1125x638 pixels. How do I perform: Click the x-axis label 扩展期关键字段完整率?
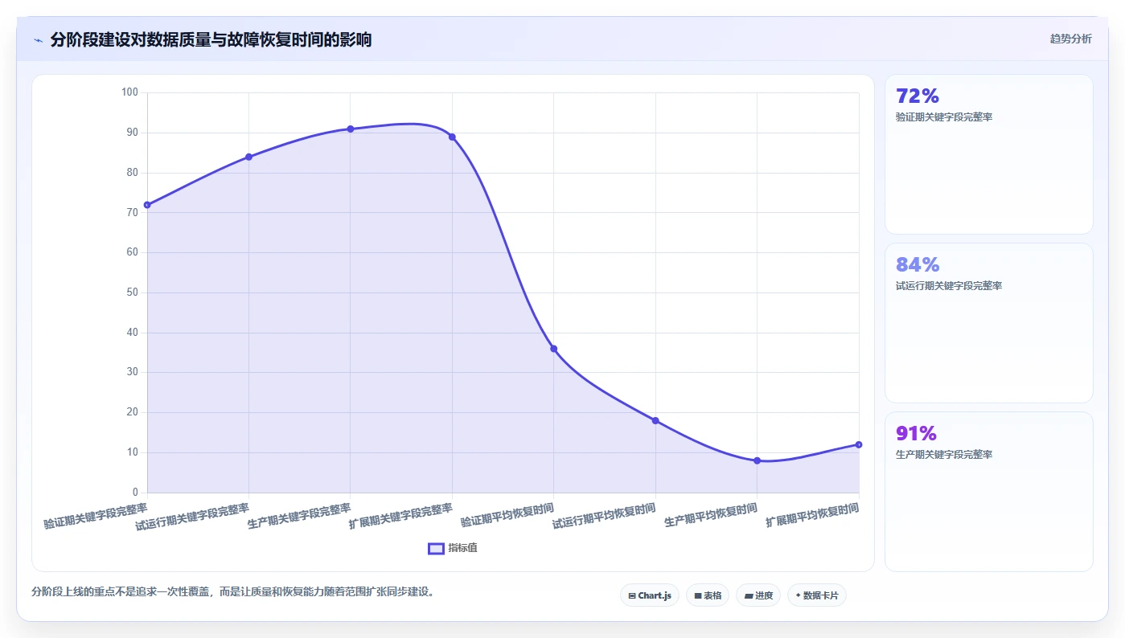400,516
